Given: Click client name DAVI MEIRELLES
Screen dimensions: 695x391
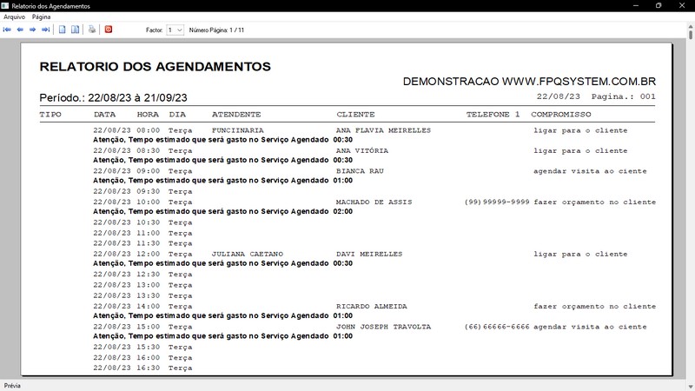Looking at the screenshot, I should pyautogui.click(x=369, y=254).
